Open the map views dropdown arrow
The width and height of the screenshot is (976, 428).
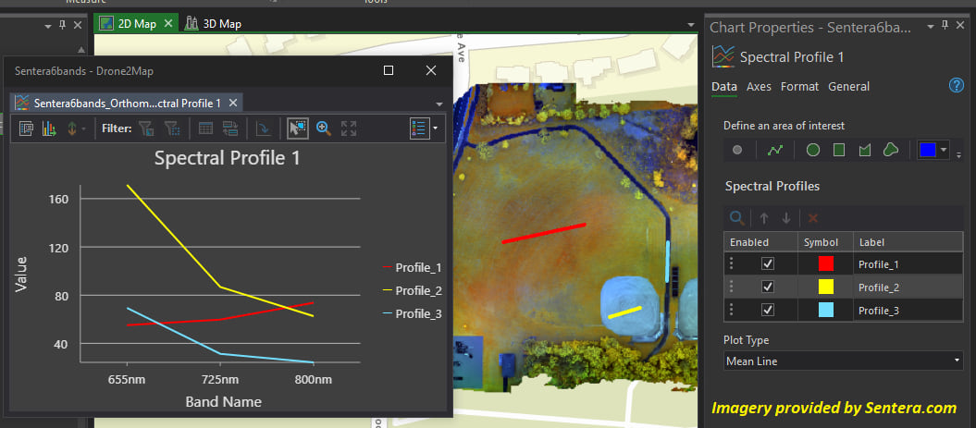(x=690, y=25)
